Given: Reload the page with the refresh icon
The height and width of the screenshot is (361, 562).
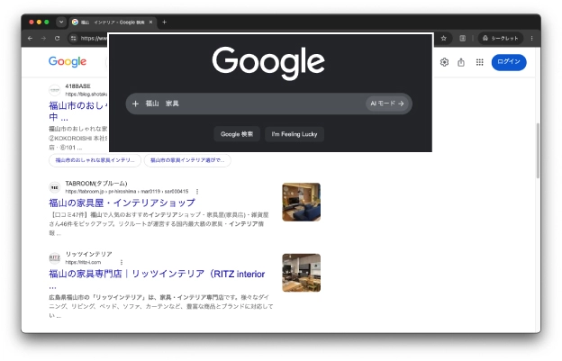Looking at the screenshot, I should [58, 39].
